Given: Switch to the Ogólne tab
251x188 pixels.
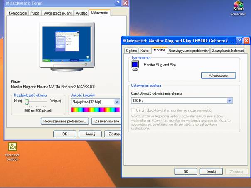Looking at the screenshot, I should [131, 51].
